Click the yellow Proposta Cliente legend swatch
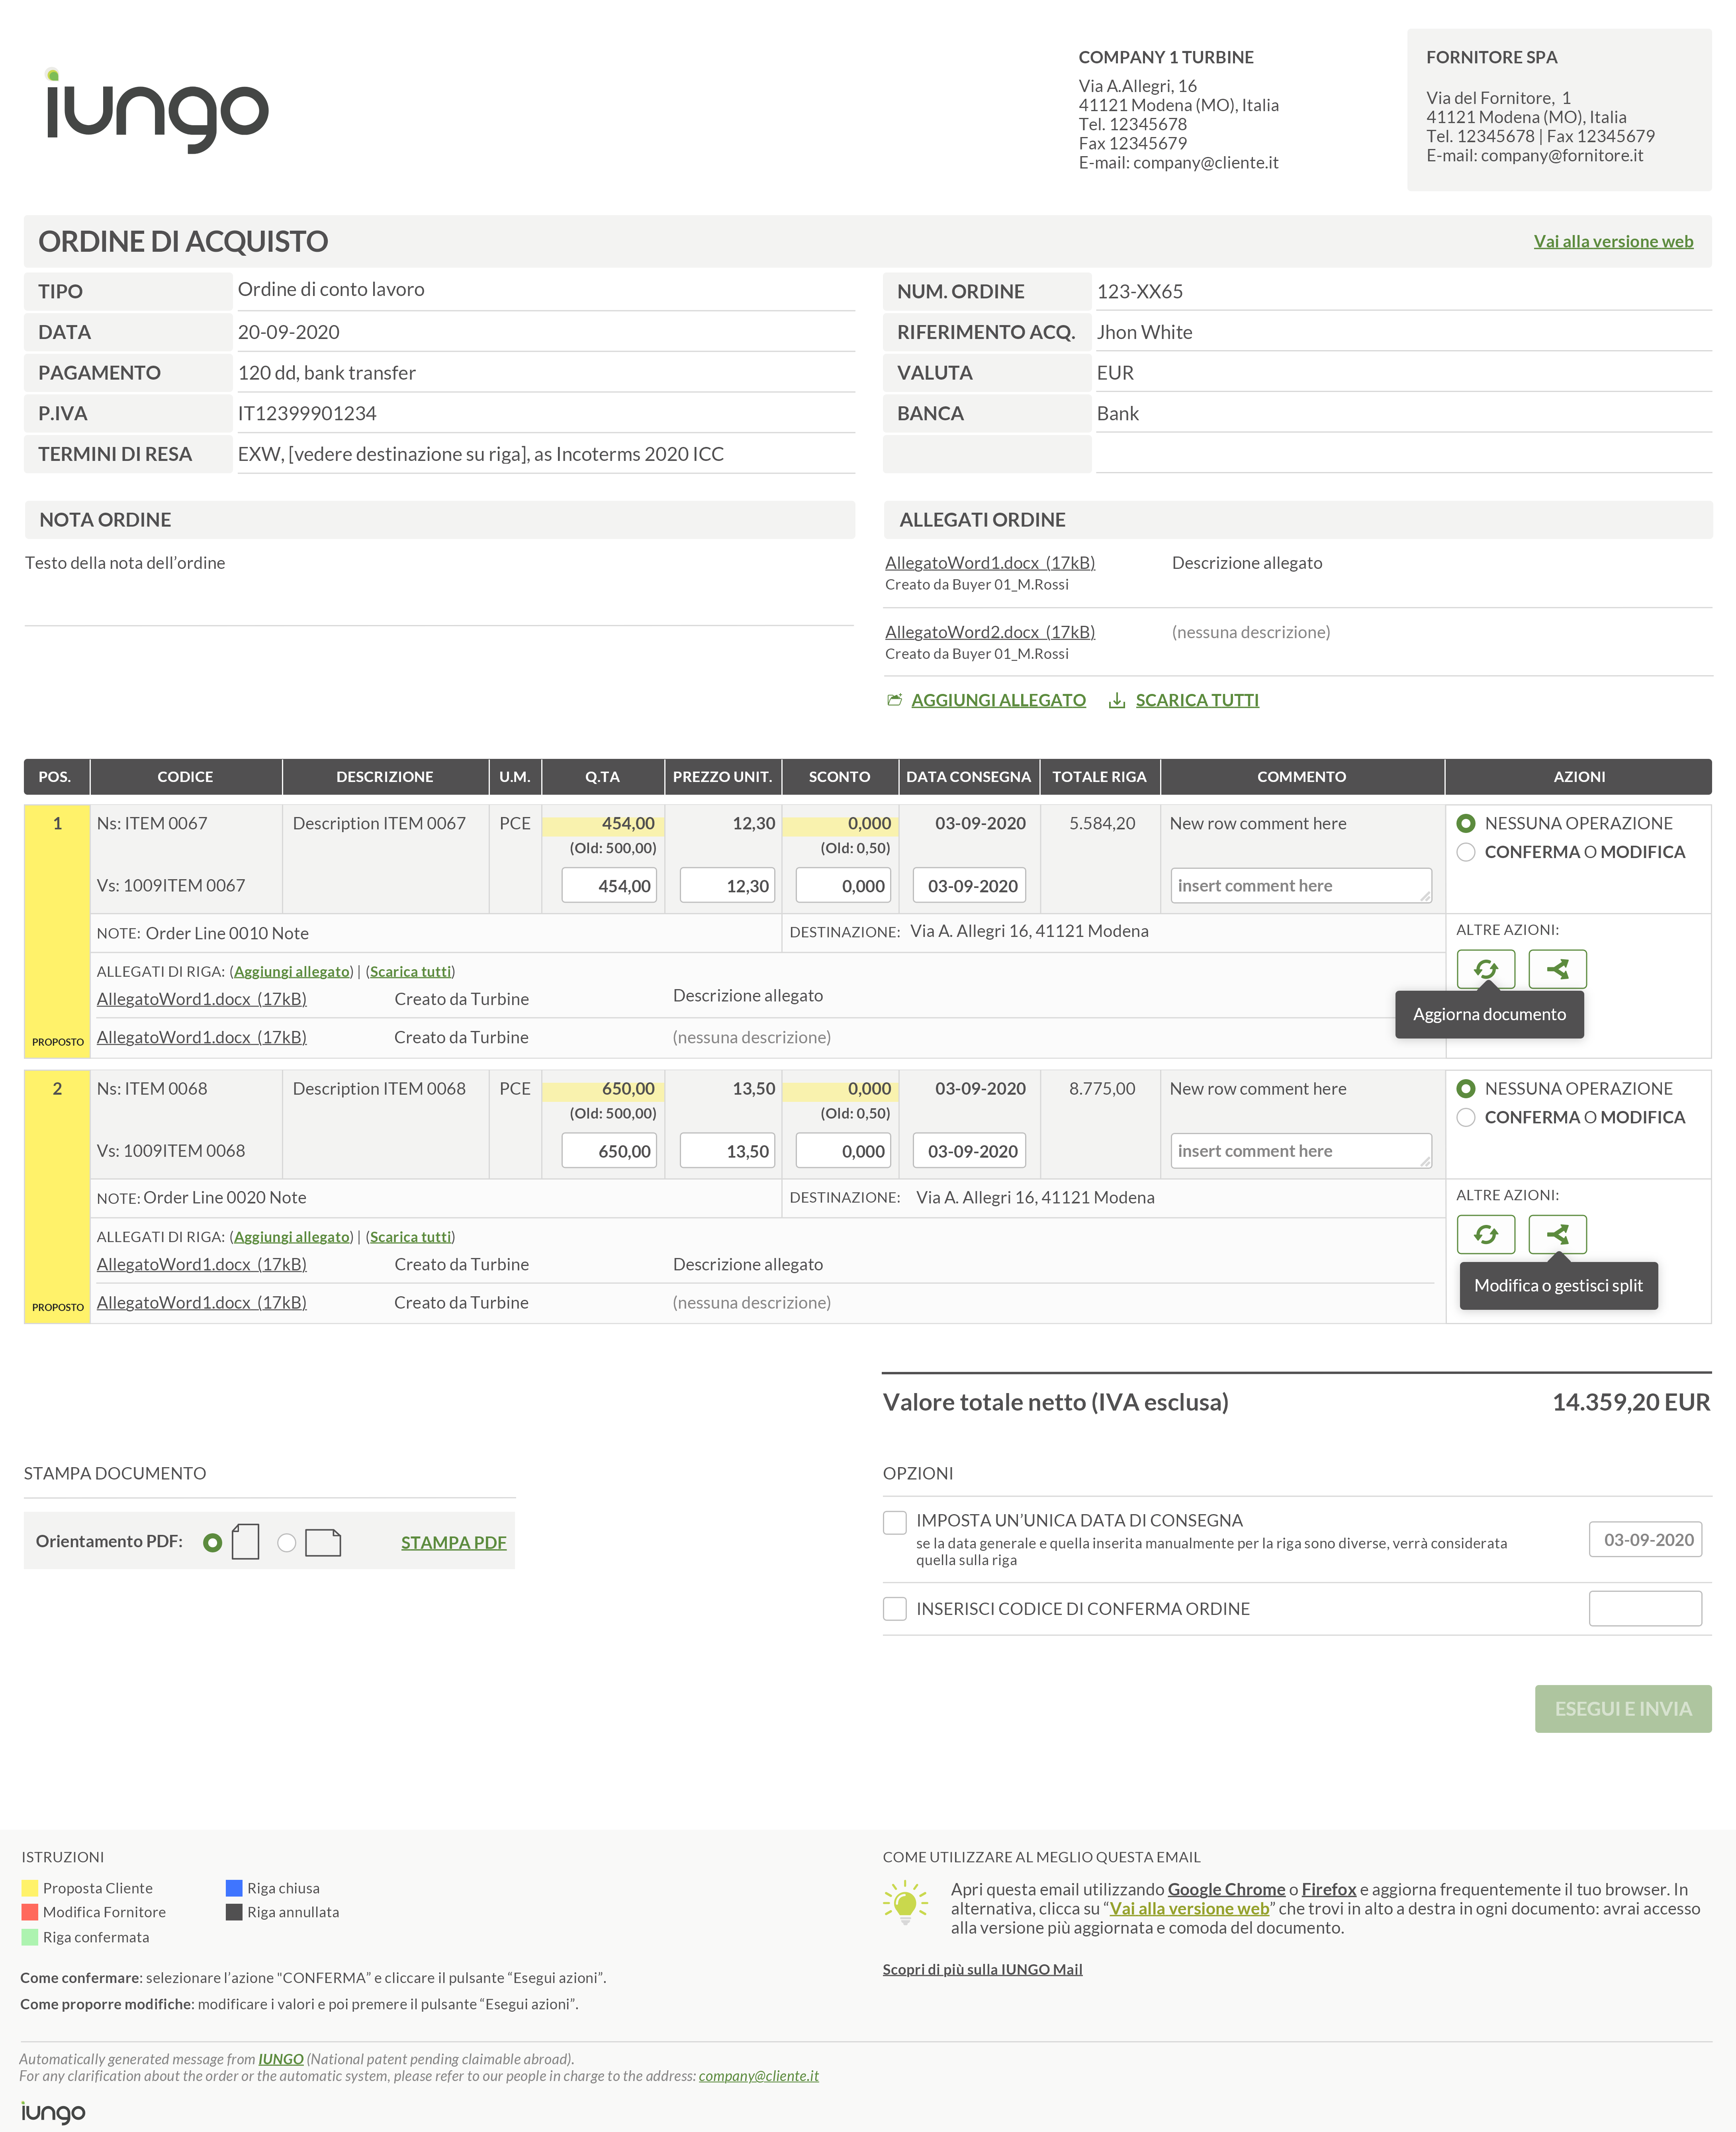This screenshot has width=1736, height=2132. point(30,1888)
